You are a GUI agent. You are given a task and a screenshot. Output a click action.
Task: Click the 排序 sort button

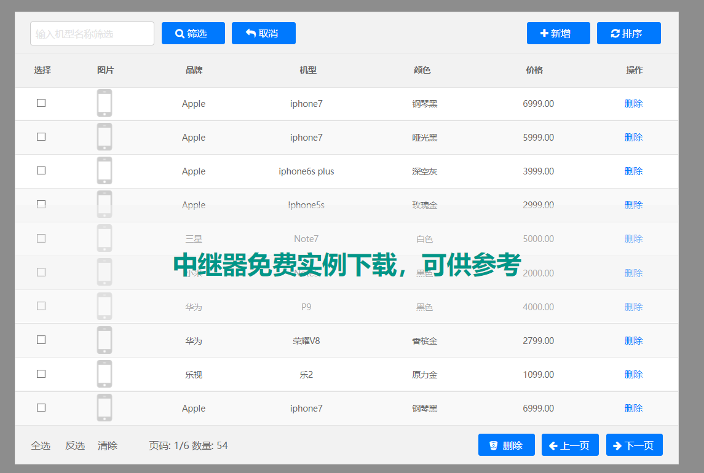tap(628, 33)
